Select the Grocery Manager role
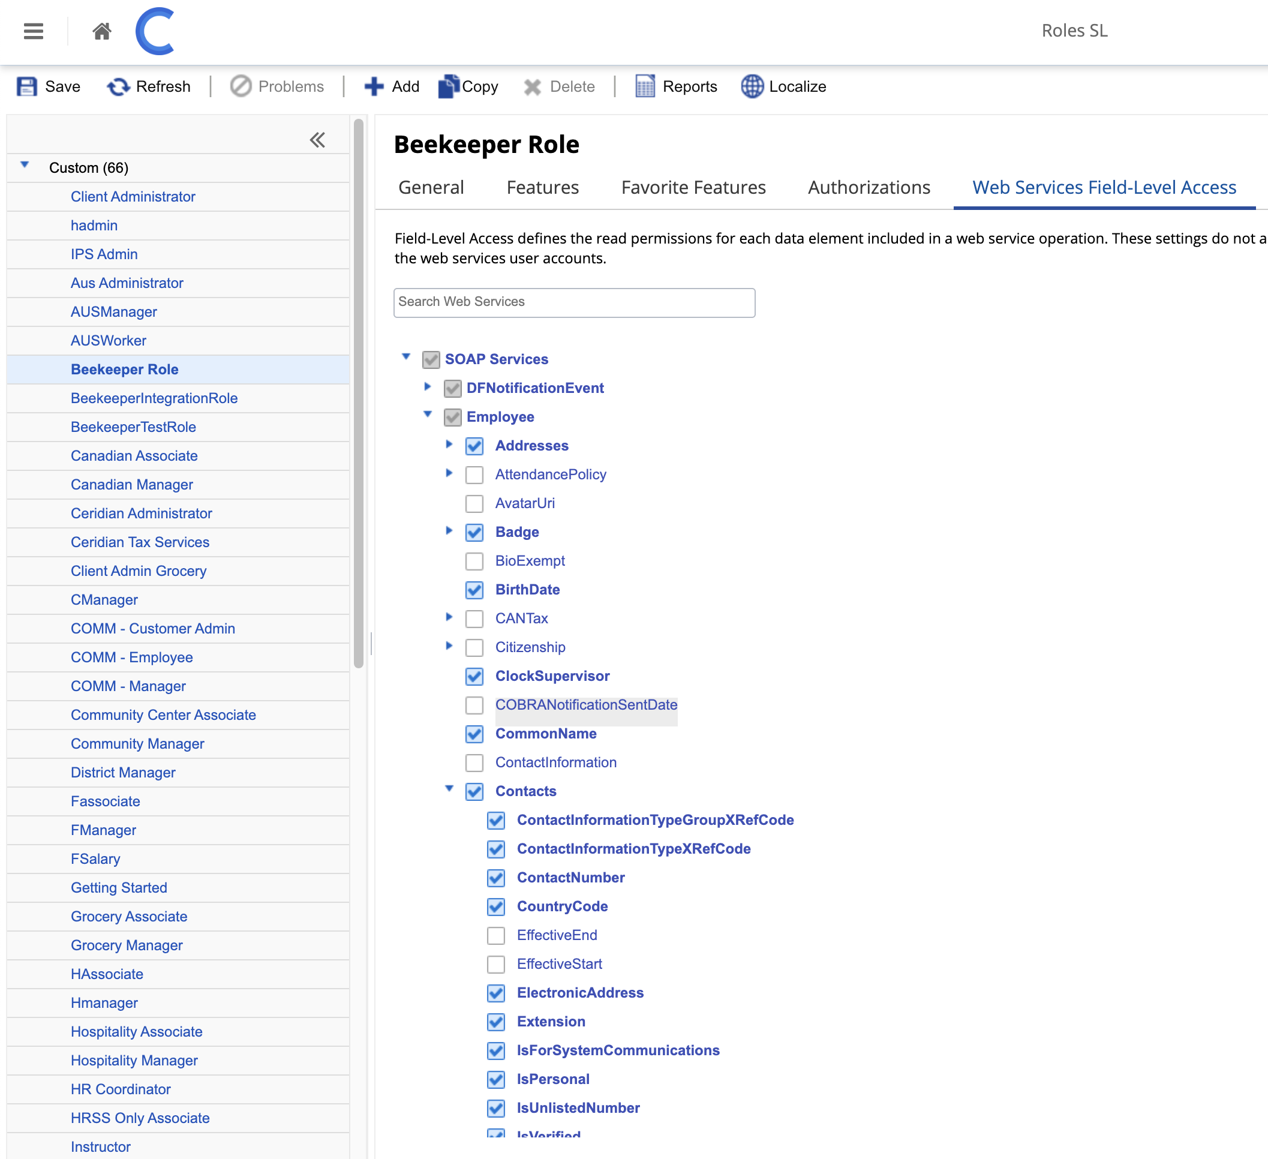 127,945
